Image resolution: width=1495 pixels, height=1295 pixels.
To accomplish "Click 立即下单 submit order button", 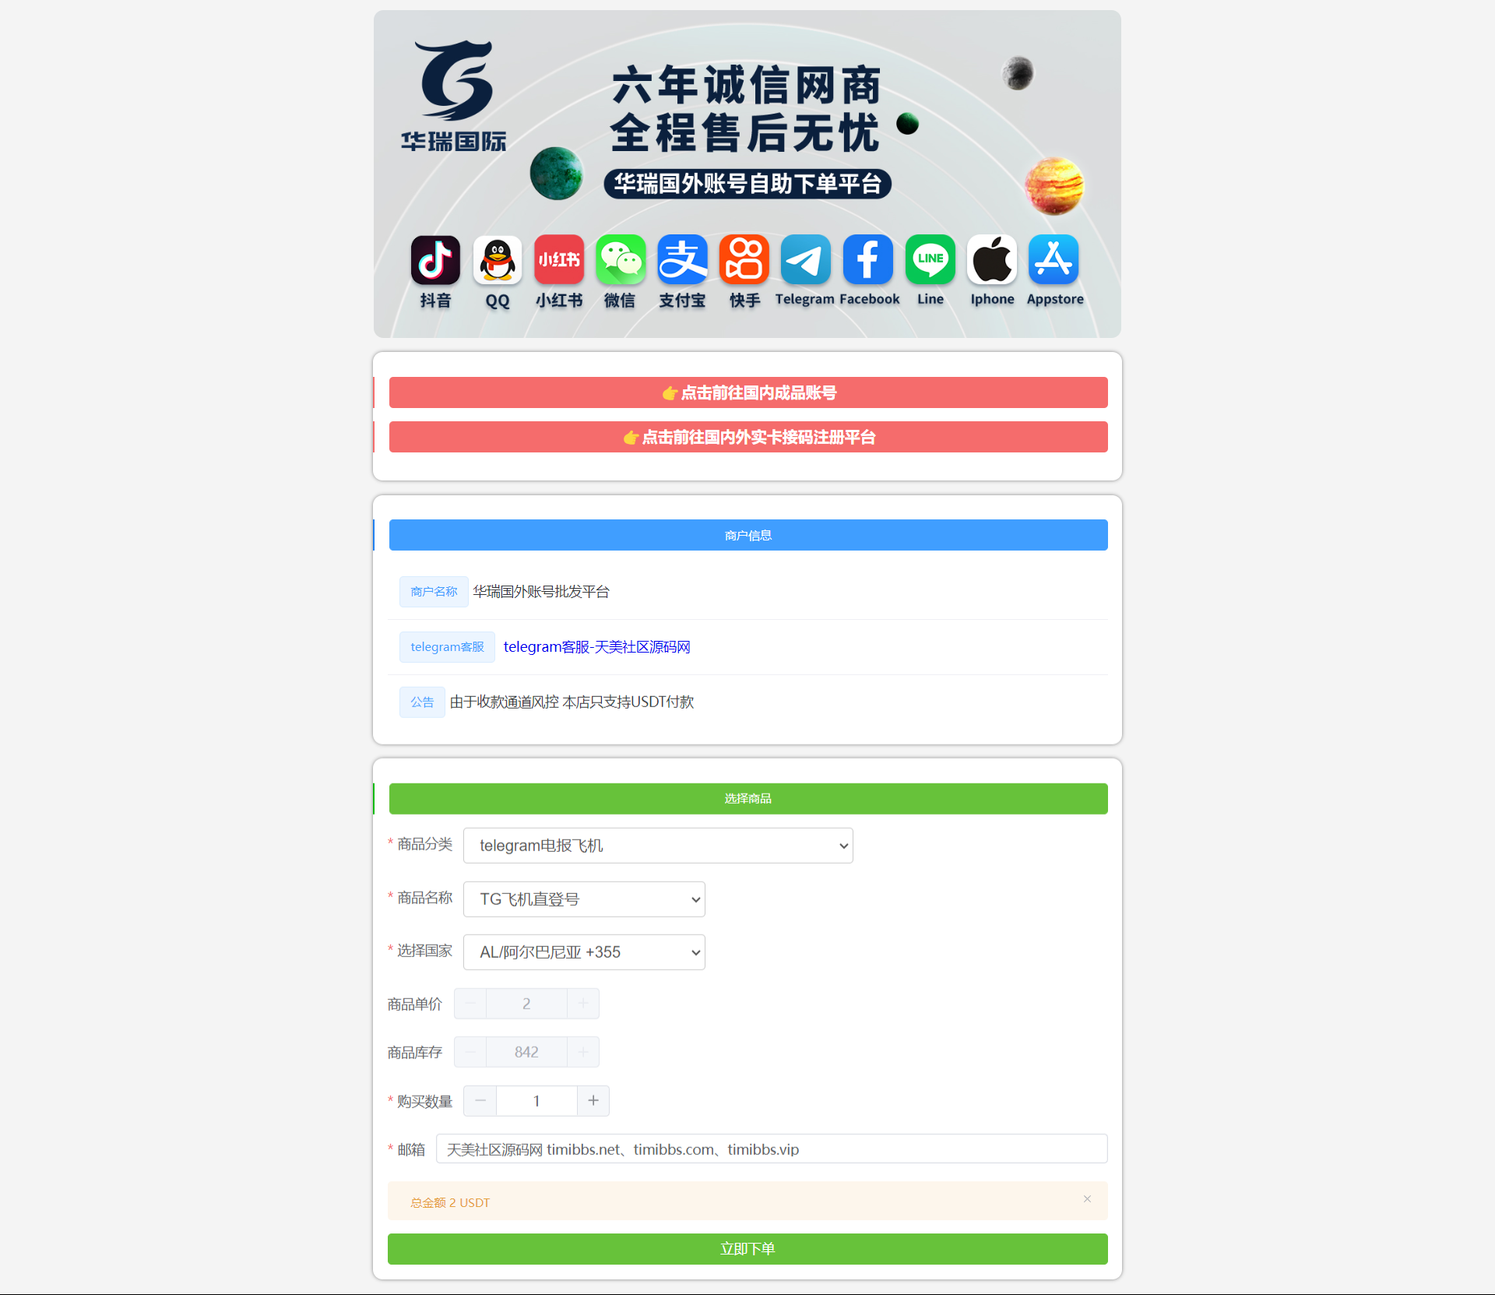I will pos(747,1248).
